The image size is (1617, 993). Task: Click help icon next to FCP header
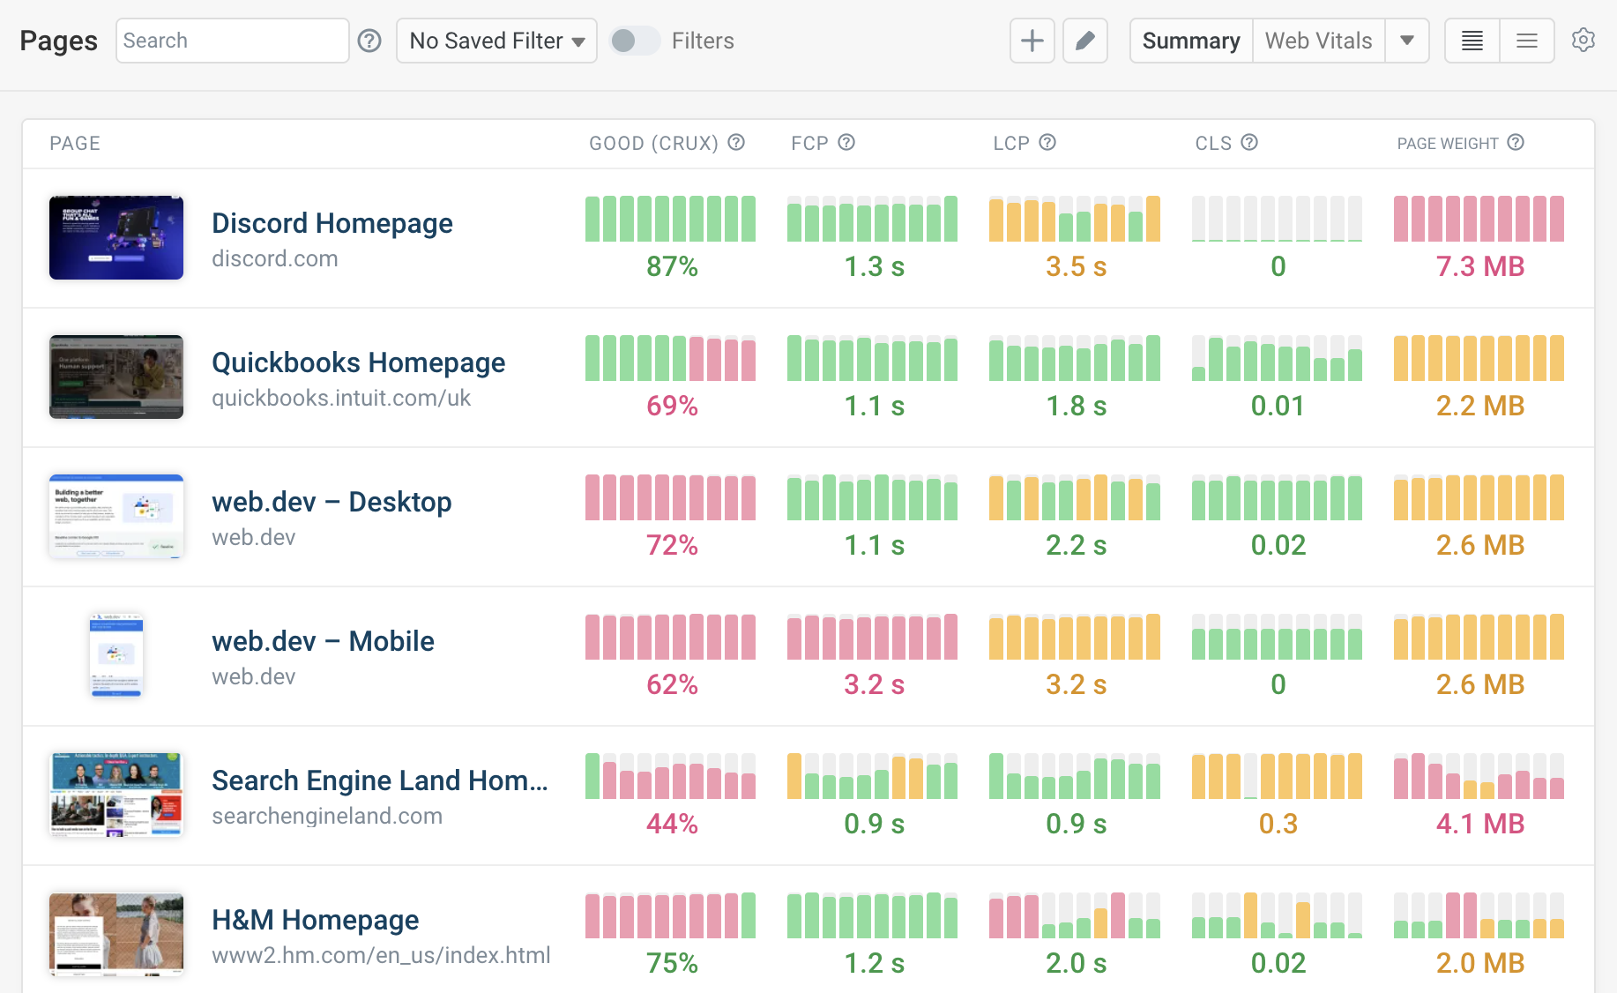coord(846,143)
